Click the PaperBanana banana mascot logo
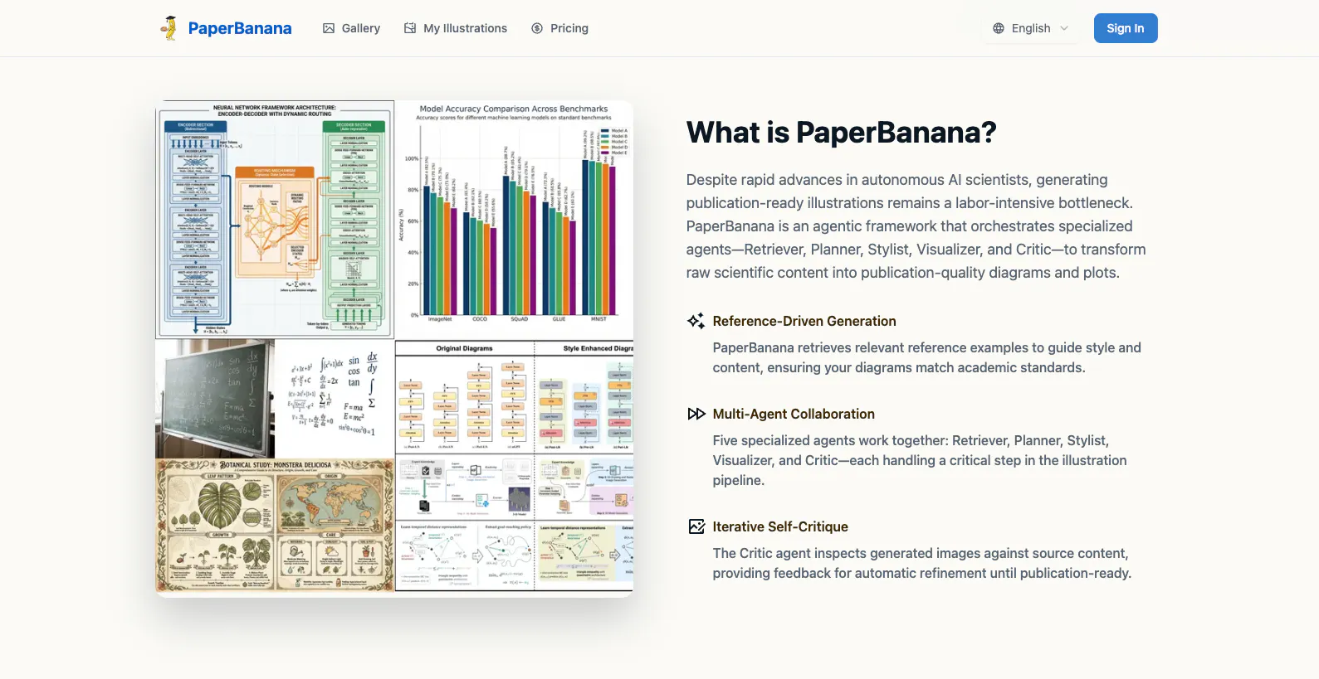The height and width of the screenshot is (679, 1319). coord(169,28)
